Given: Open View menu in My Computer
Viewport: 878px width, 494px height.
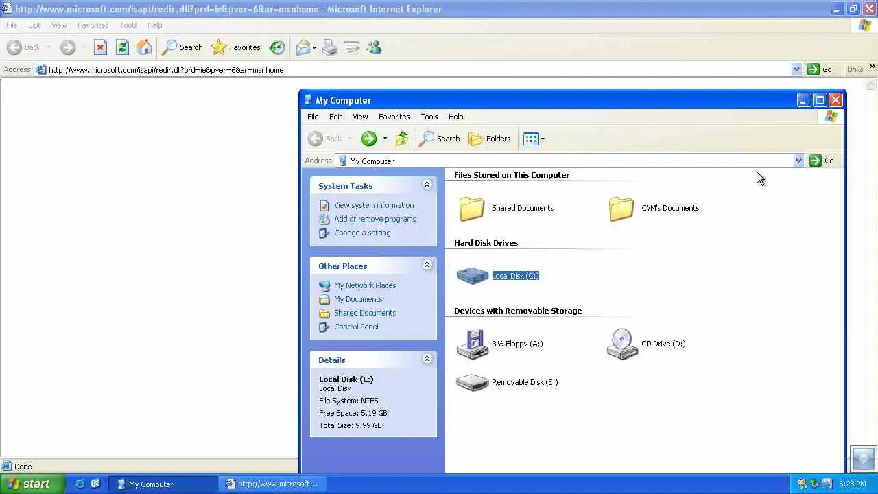Looking at the screenshot, I should pyautogui.click(x=360, y=117).
